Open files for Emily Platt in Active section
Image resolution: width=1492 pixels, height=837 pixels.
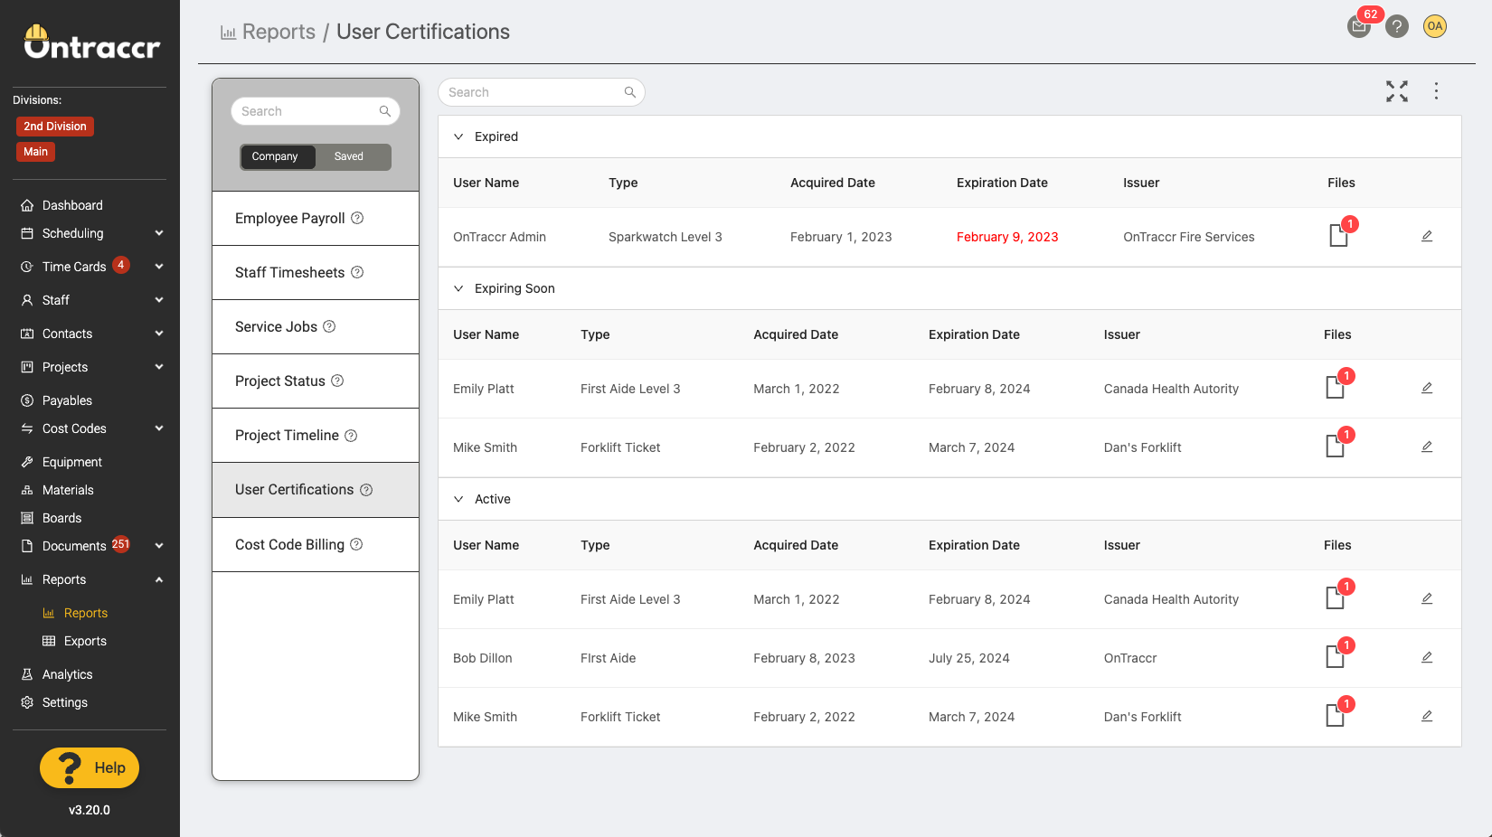[1335, 598]
